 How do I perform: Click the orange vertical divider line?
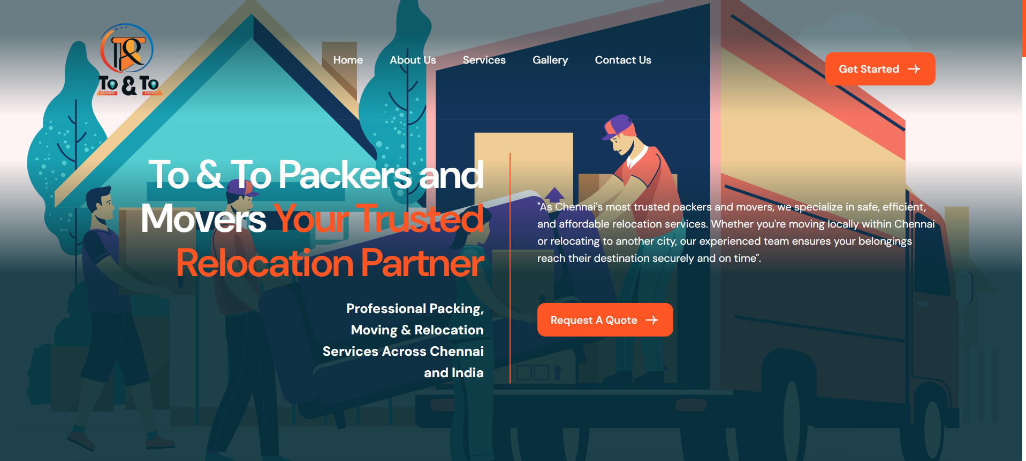coord(510,268)
